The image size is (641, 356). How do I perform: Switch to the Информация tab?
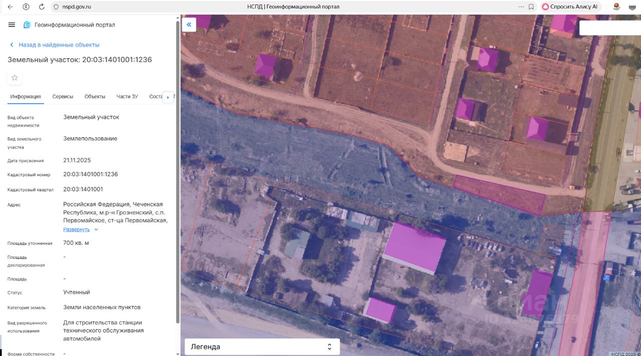(26, 97)
